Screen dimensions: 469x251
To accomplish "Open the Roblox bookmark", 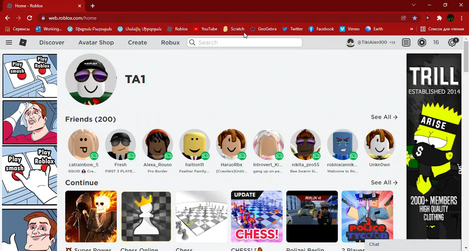I will coord(177,29).
